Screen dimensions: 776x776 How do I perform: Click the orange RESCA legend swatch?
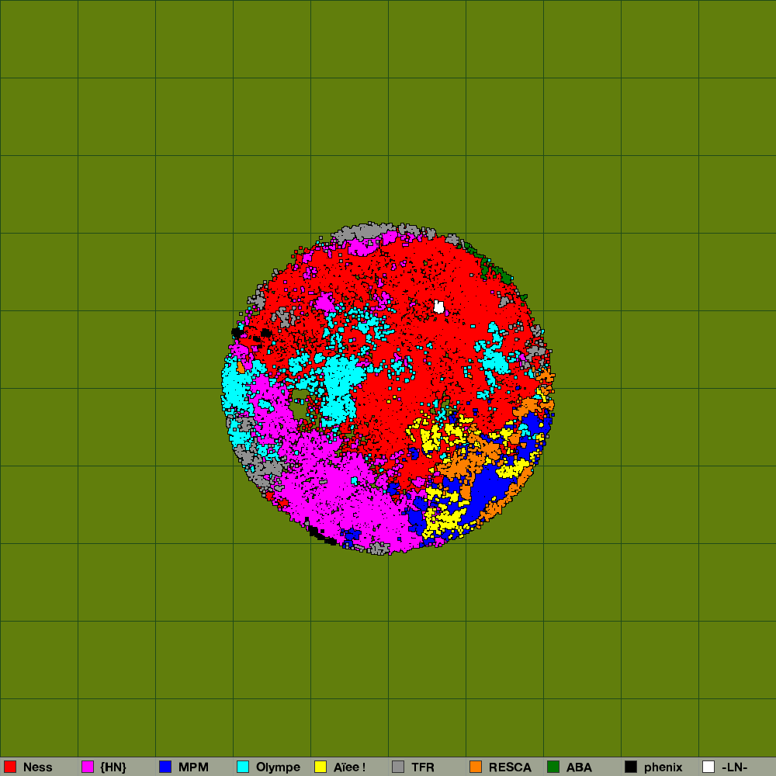pyautogui.click(x=476, y=767)
